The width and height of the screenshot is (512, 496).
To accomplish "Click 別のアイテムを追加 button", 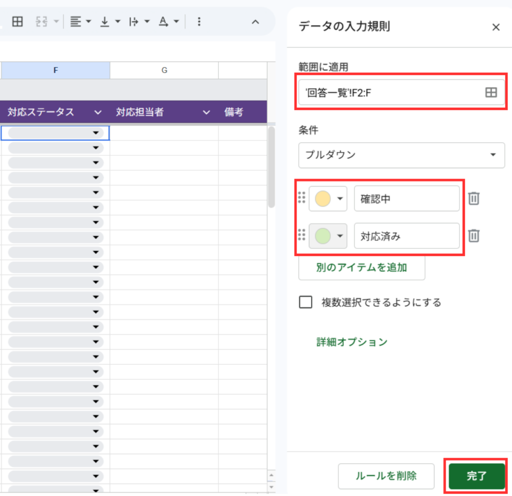I will [361, 267].
